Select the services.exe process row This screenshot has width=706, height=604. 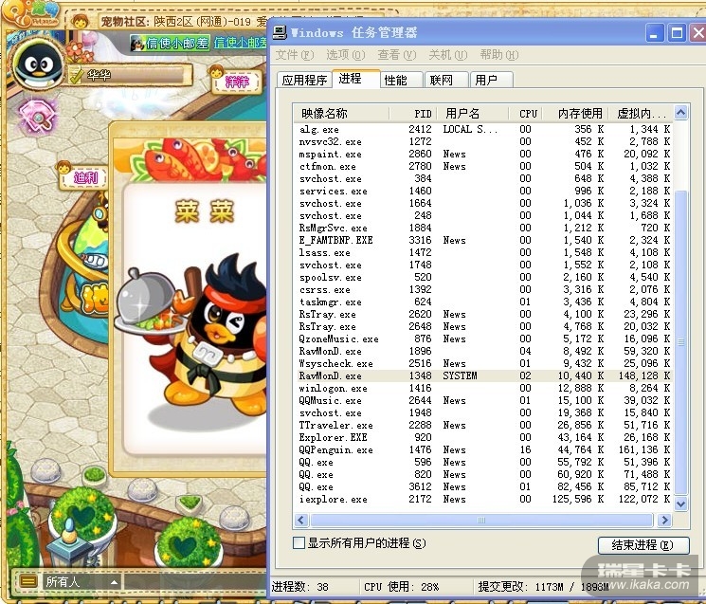[x=484, y=191]
